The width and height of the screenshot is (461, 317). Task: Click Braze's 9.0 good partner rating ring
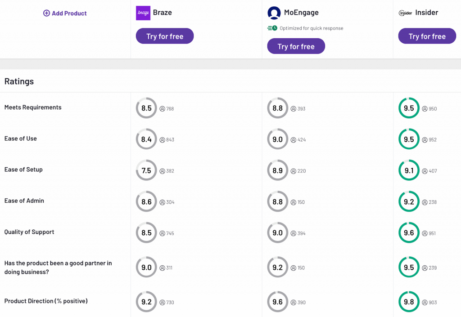146,268
